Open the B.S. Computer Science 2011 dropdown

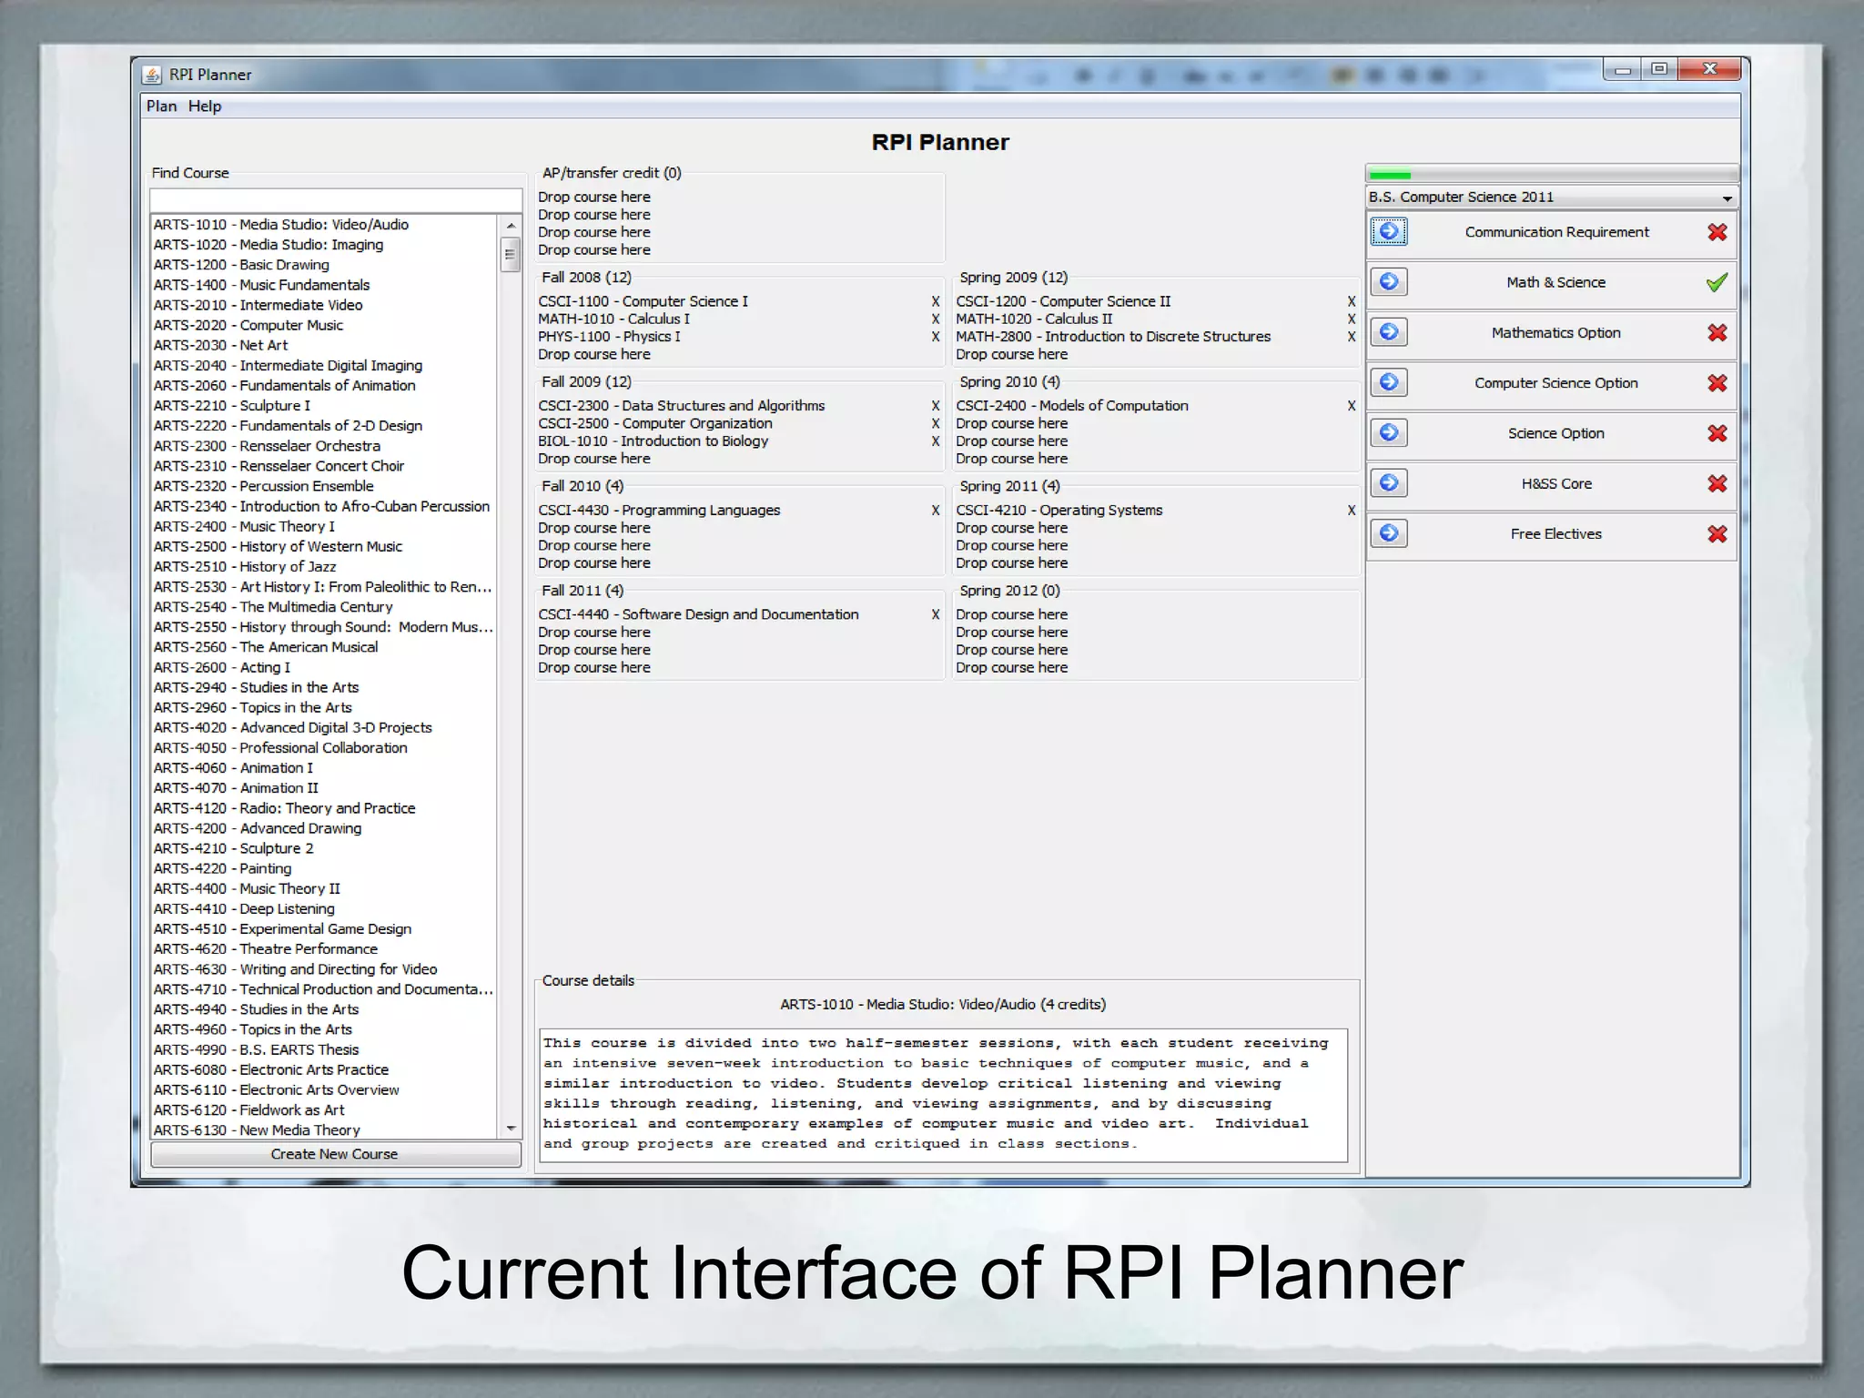pyautogui.click(x=1727, y=198)
